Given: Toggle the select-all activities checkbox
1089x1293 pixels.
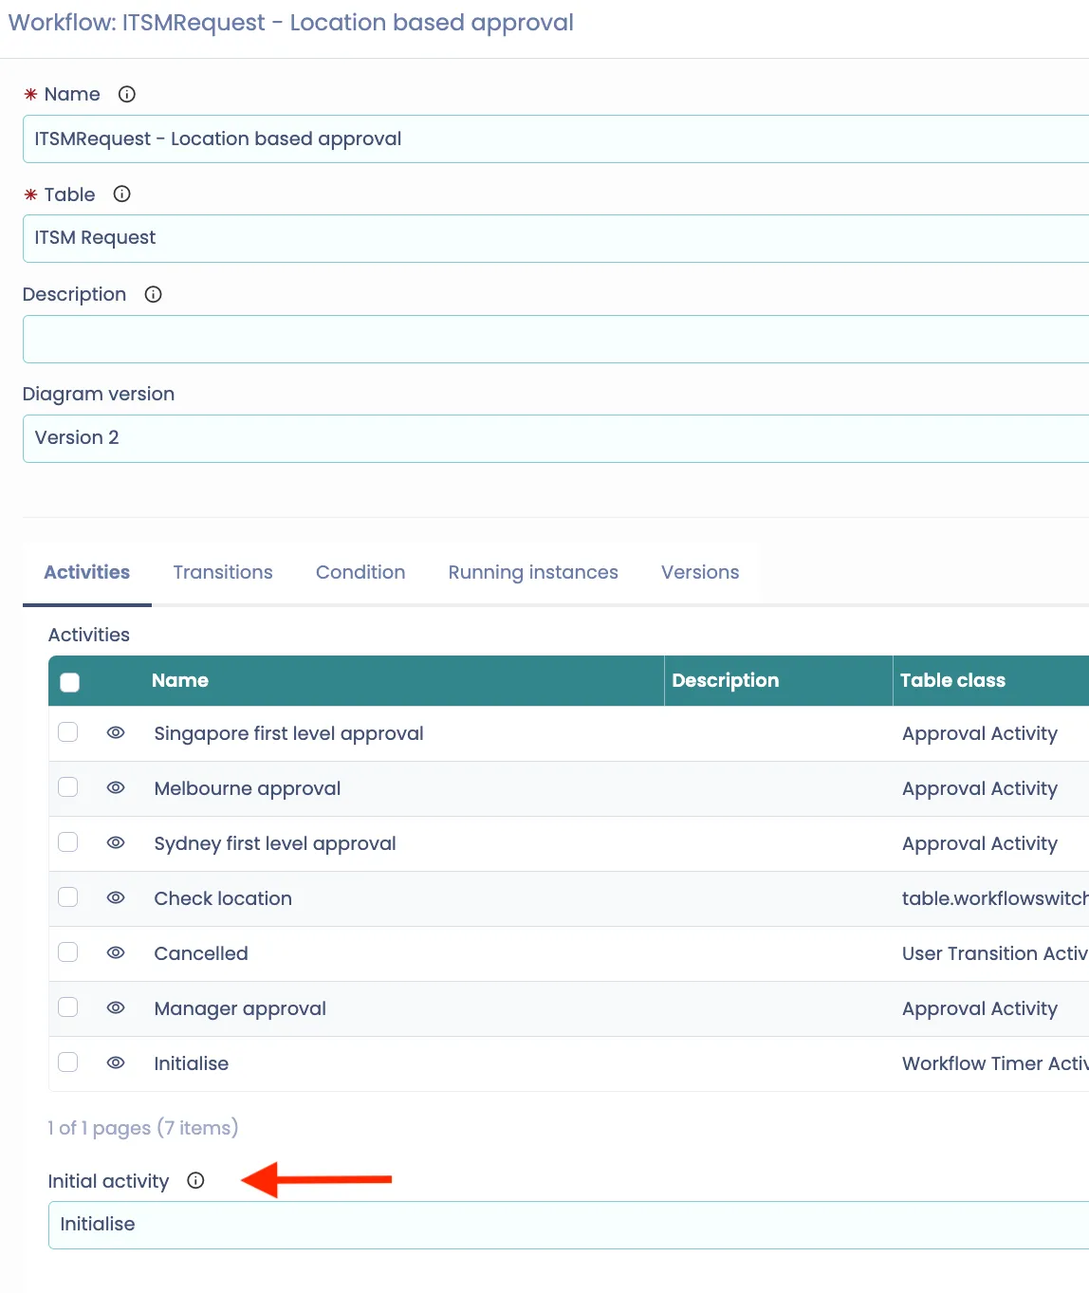Looking at the screenshot, I should click(69, 682).
